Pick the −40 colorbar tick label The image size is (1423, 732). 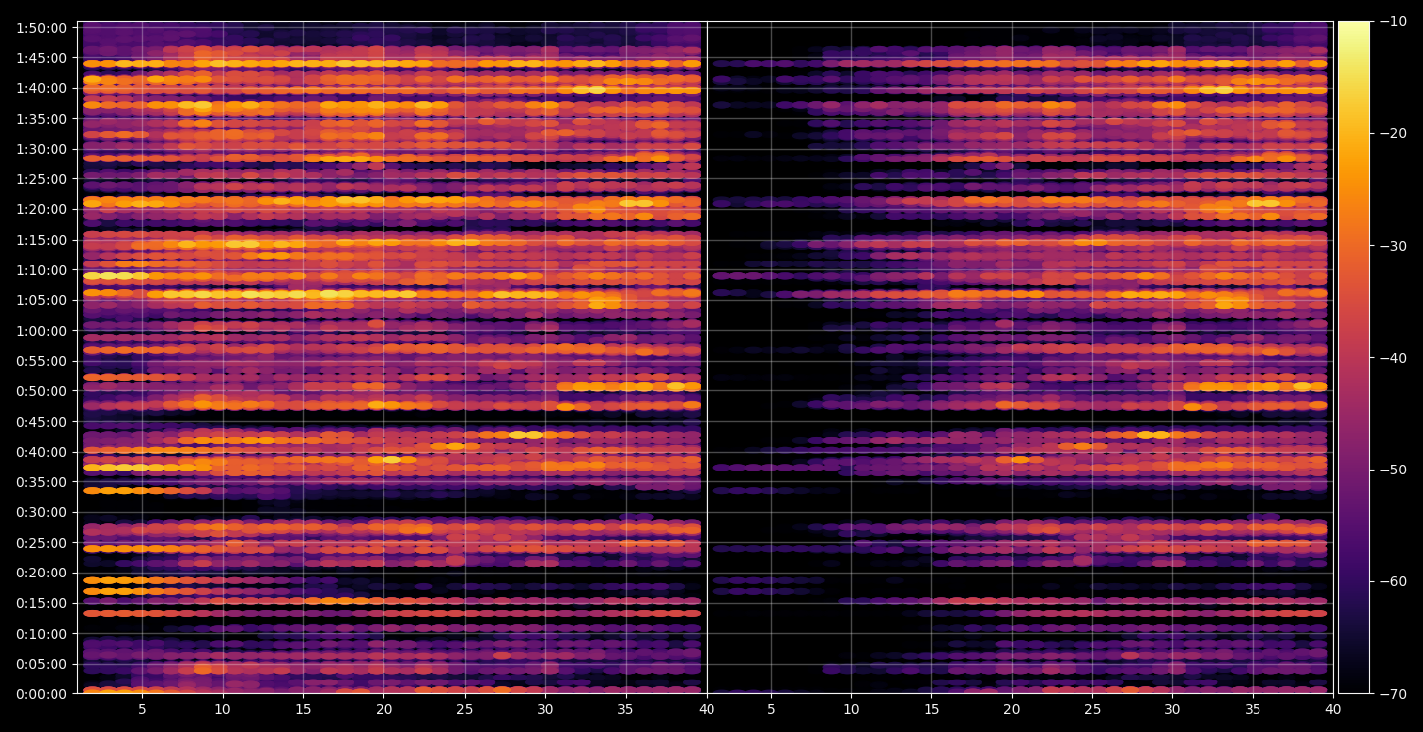[1392, 358]
